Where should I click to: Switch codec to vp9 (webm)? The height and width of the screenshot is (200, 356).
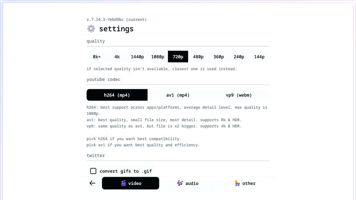239,95
